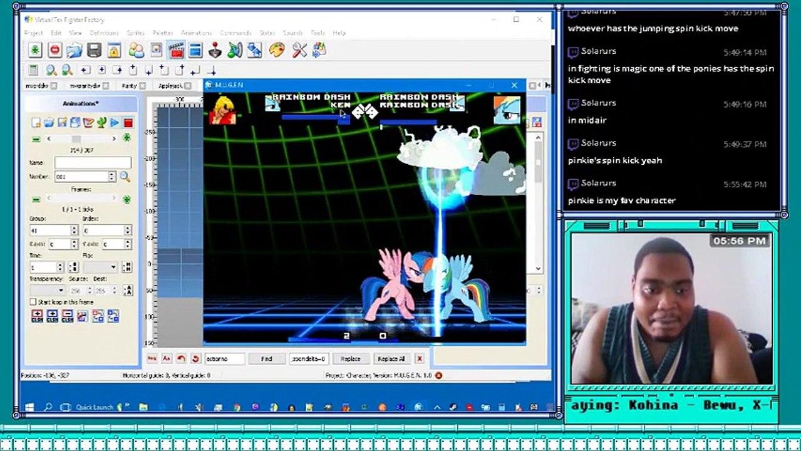
Task: Toggle regex option in find bar
Action: click(152, 358)
